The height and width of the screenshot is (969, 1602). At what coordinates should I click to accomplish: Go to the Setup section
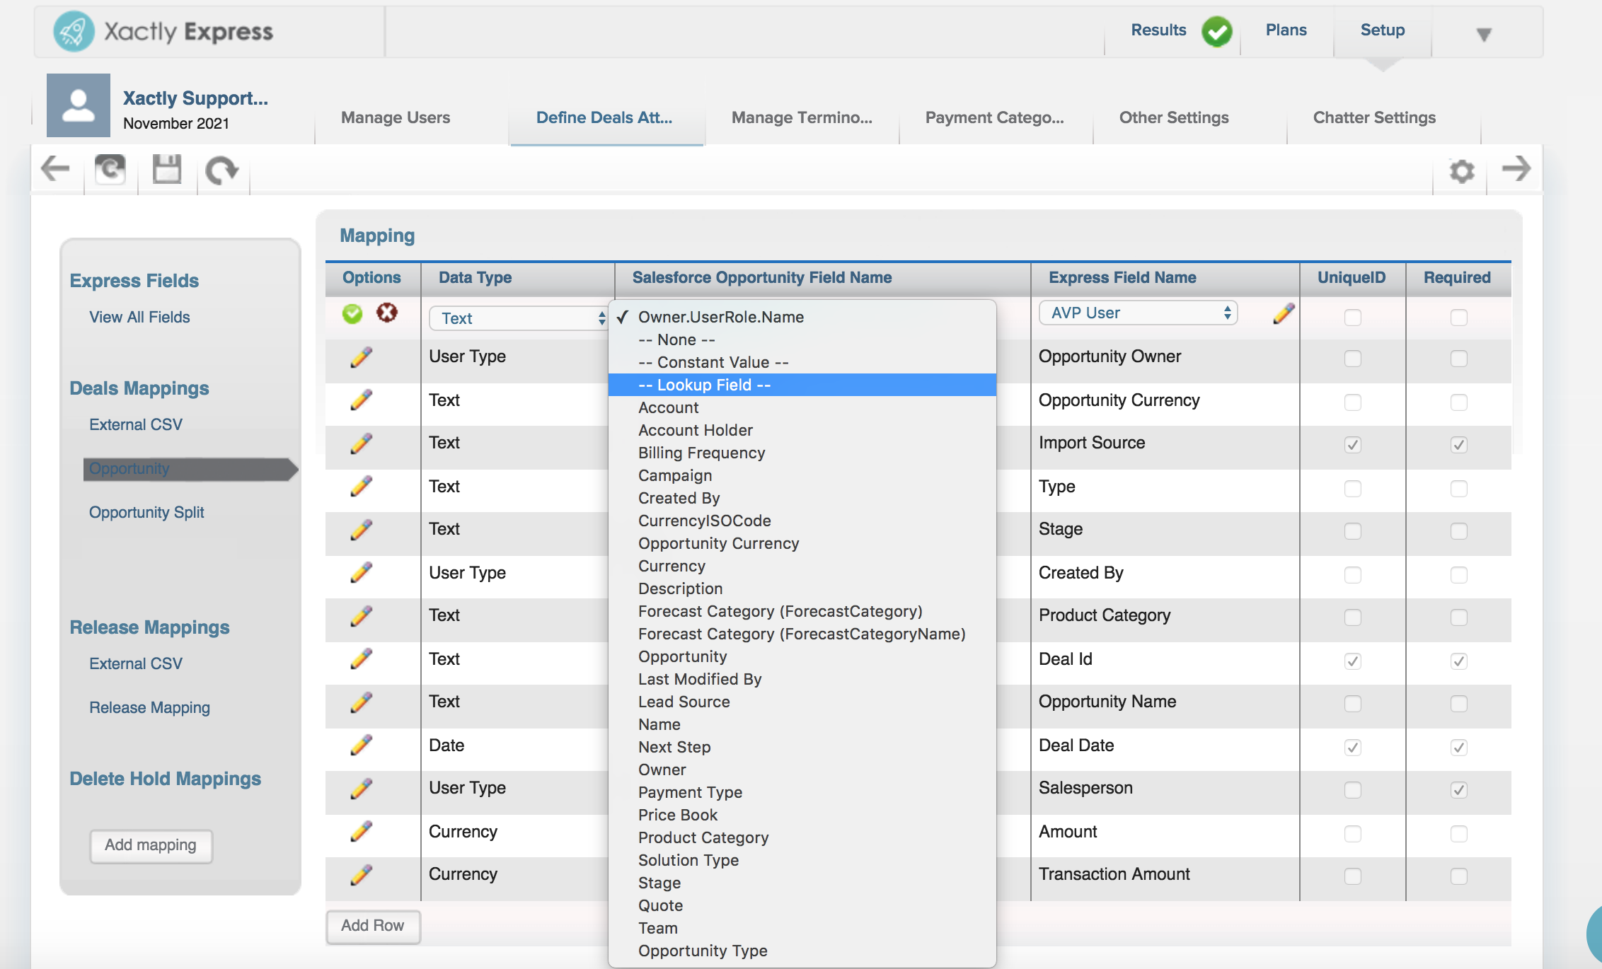coord(1382,30)
